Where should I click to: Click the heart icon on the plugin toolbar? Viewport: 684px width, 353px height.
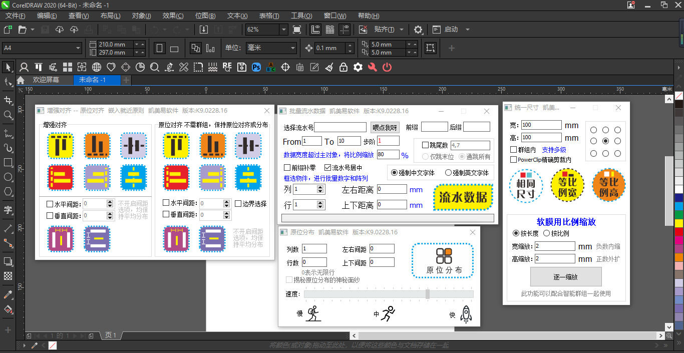tap(111, 67)
